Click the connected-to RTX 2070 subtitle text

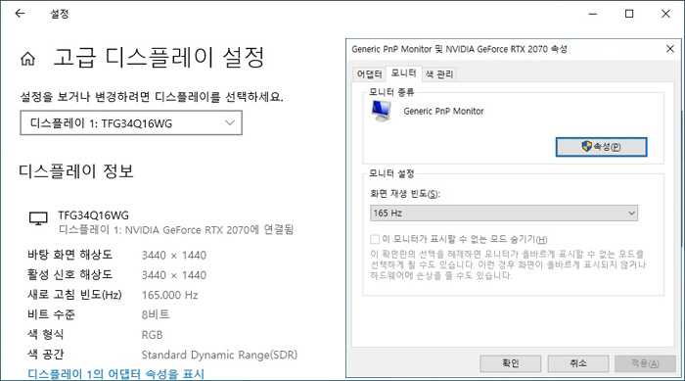point(176,229)
